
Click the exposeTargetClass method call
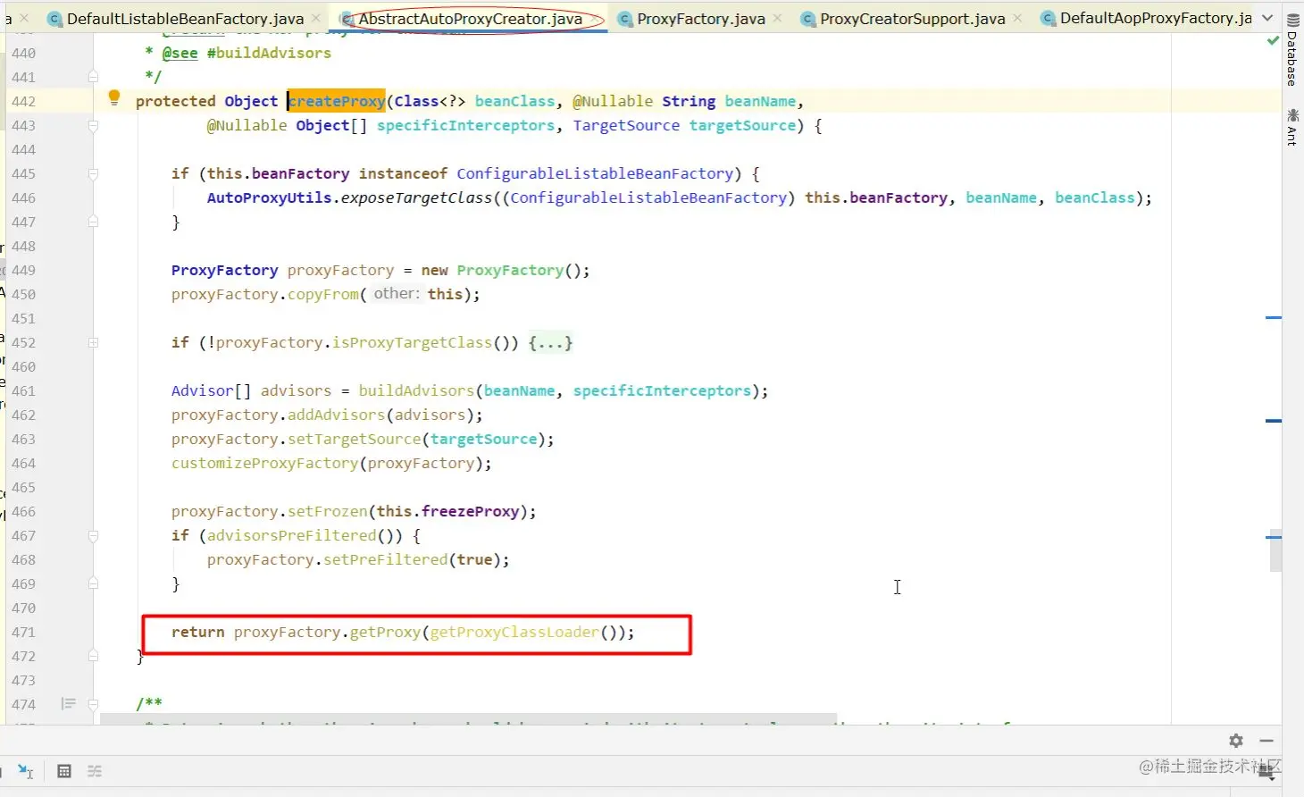(x=416, y=198)
